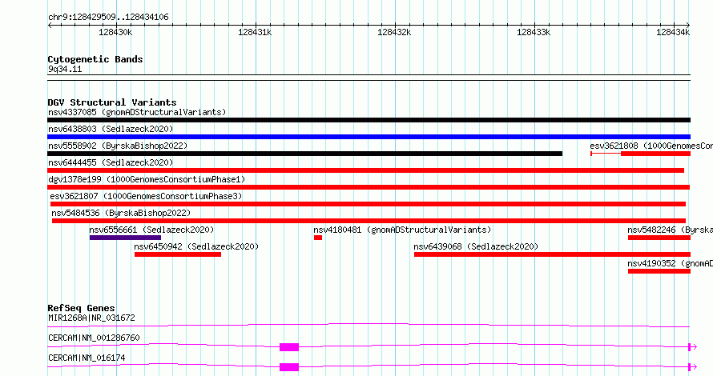Open the nsv5482246 variant label
Image resolution: width=713 pixels, height=376 pixels.
pyautogui.click(x=671, y=230)
